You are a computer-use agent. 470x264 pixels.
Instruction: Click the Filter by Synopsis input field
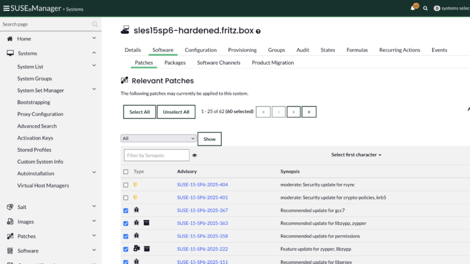[157, 155]
